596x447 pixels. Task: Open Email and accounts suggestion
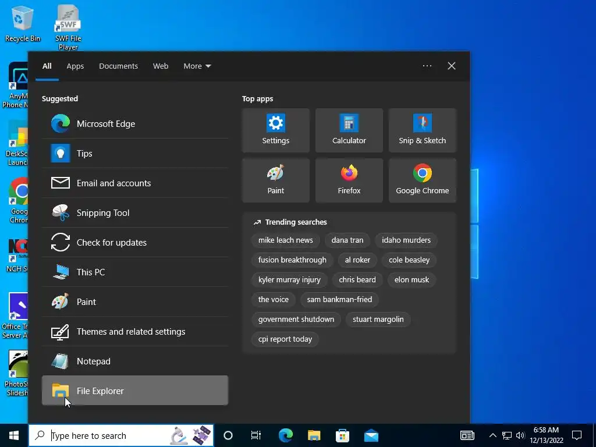click(x=135, y=183)
